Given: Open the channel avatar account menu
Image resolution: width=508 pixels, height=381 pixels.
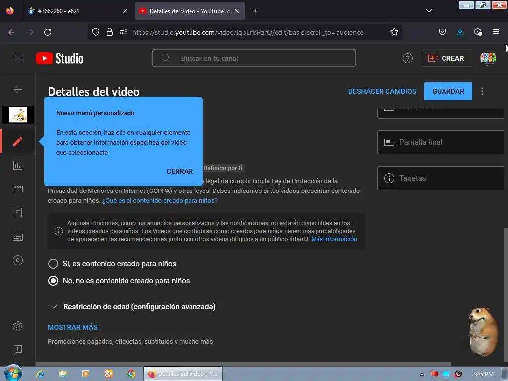Looking at the screenshot, I should (x=488, y=59).
